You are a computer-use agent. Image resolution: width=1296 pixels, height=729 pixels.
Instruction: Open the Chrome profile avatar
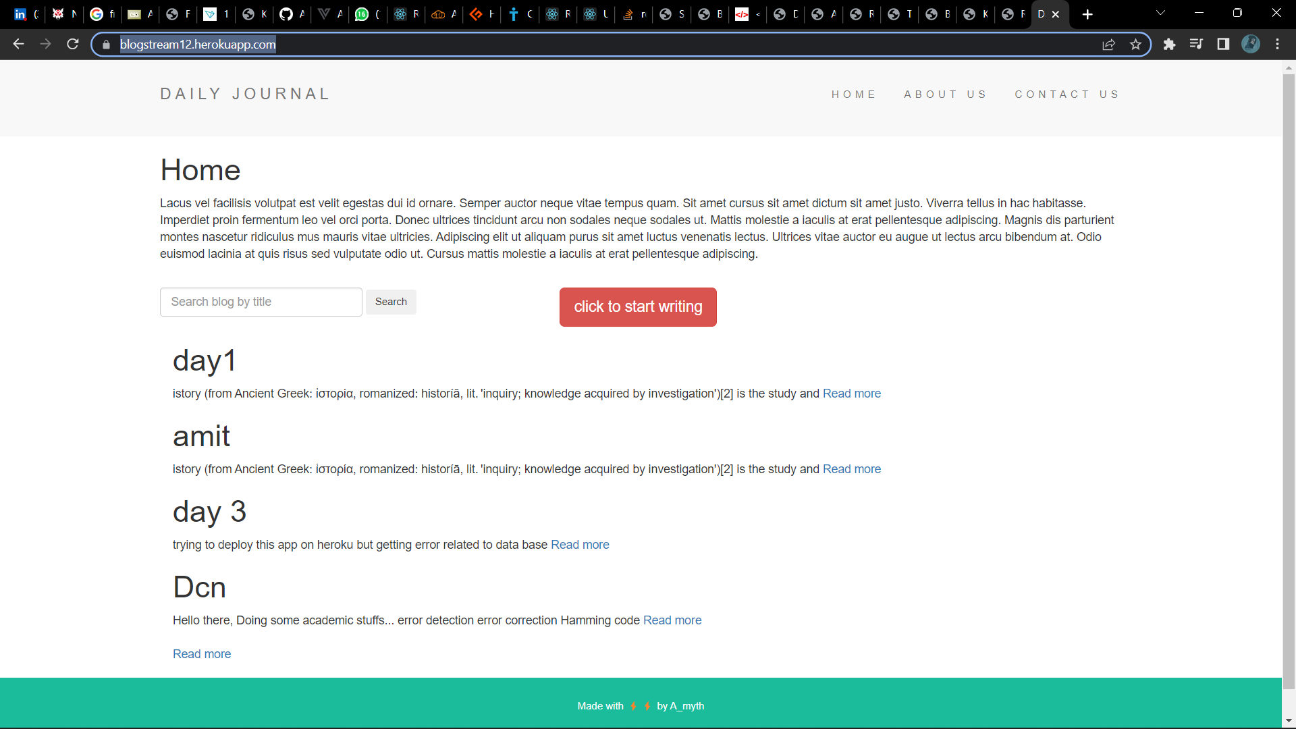(1250, 45)
